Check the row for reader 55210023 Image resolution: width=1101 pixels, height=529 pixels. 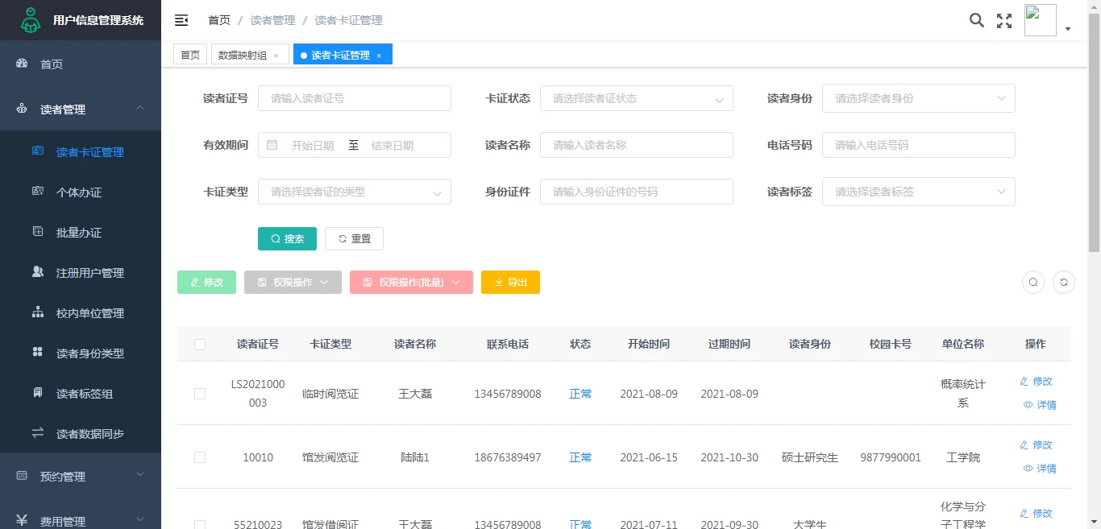(x=200, y=525)
